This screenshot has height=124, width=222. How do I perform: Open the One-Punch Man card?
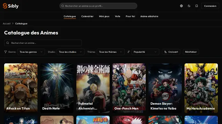tap(129, 88)
